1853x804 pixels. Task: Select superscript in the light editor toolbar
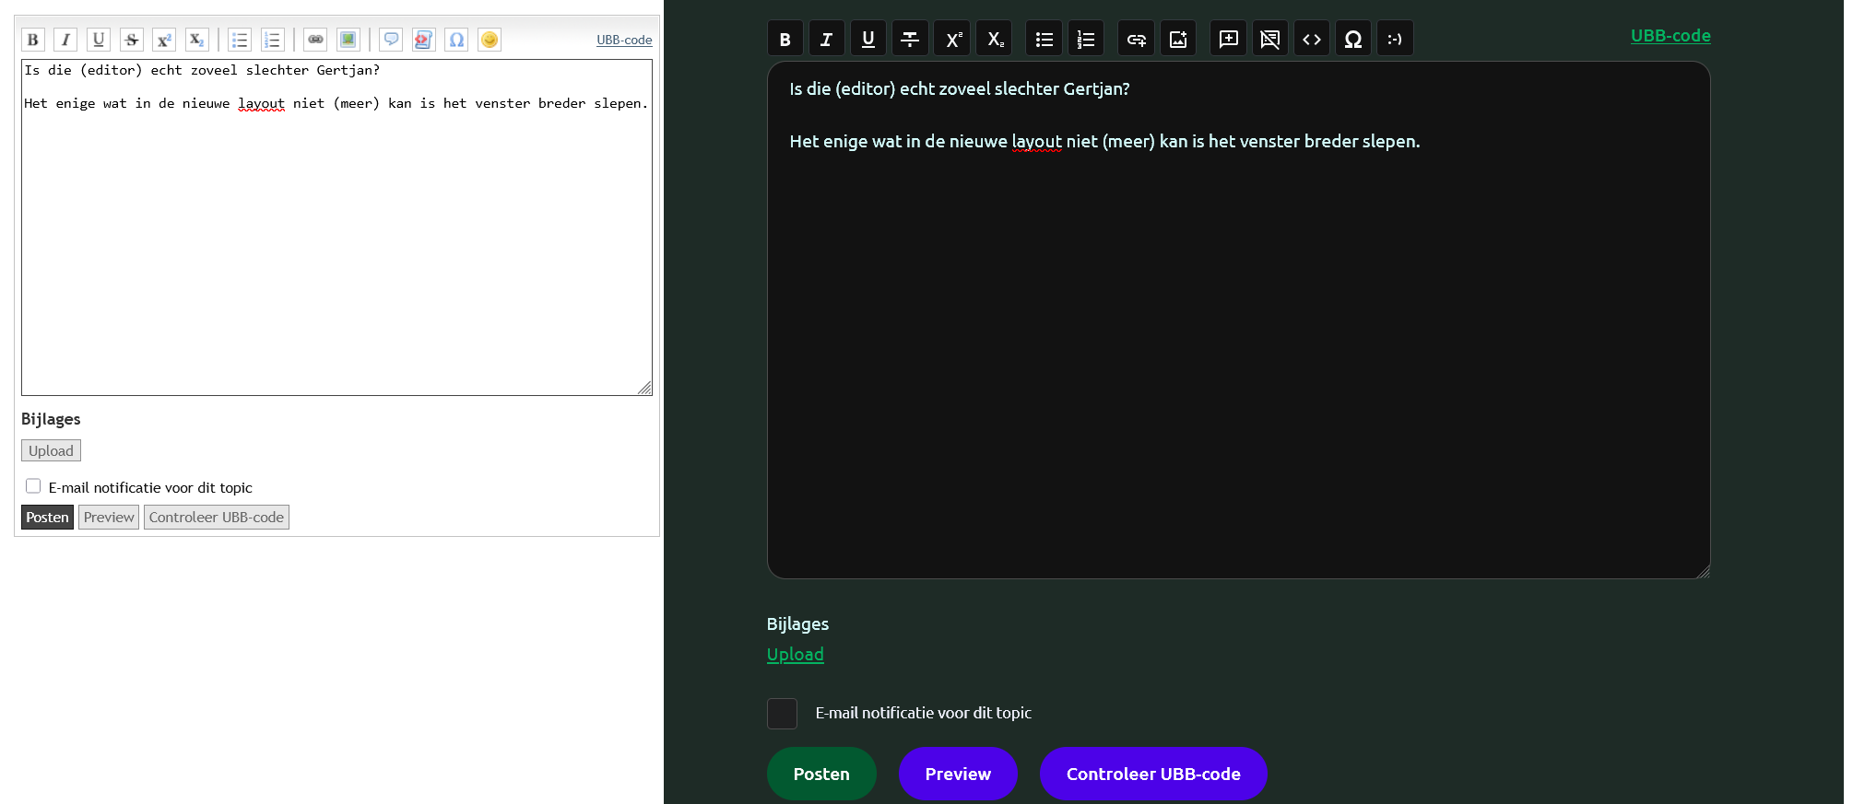[164, 40]
